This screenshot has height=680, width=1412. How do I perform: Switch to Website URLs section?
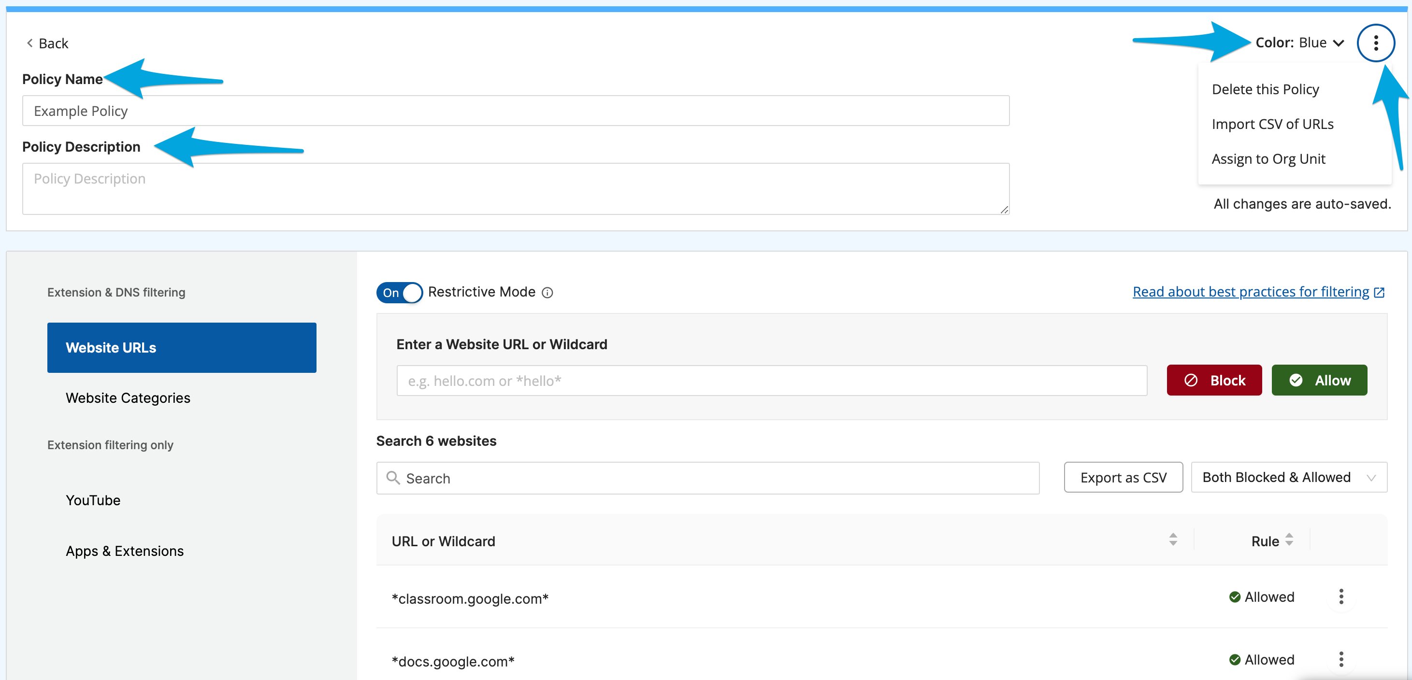click(181, 347)
